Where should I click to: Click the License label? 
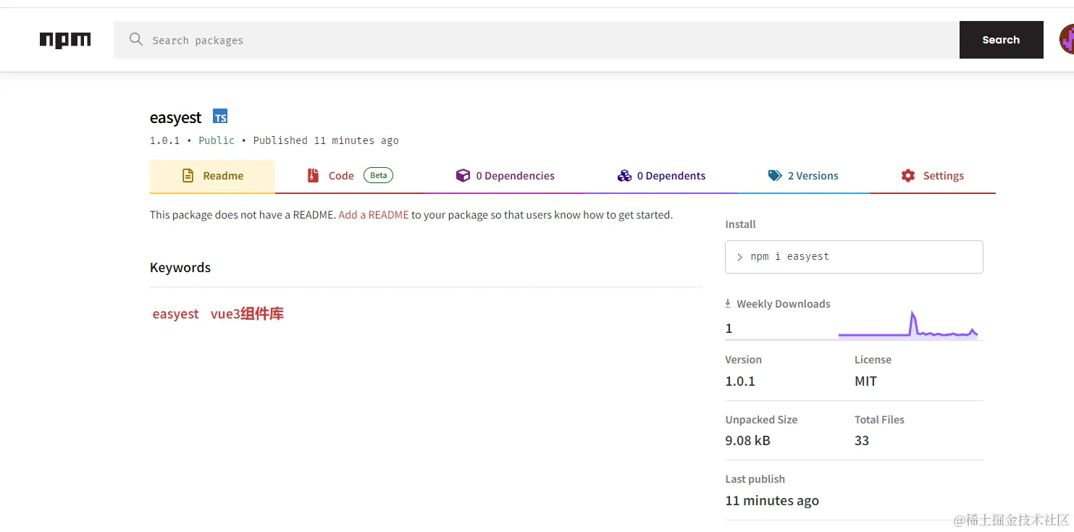tap(873, 359)
